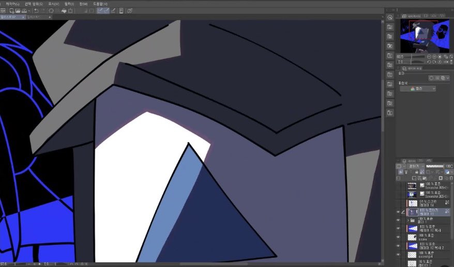Viewport: 454px width, 267px height.
Task: Open the 필터(I) menu
Action: click(69, 4)
